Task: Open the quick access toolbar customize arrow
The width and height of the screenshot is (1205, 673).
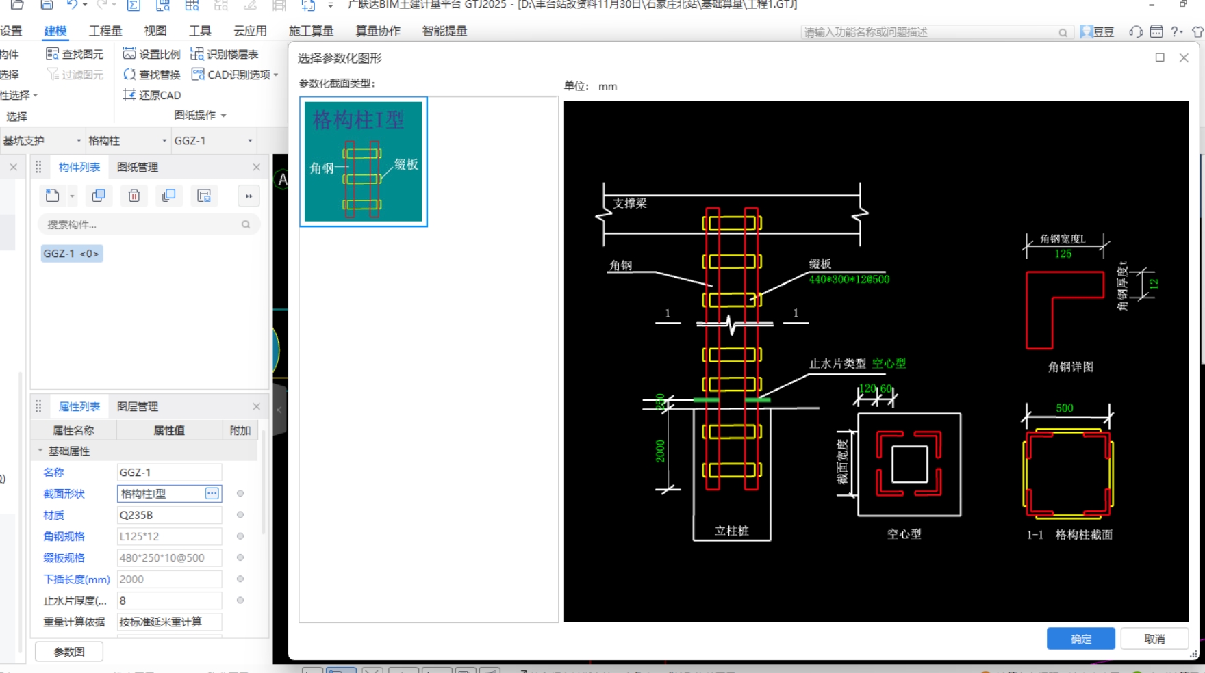Action: (331, 5)
